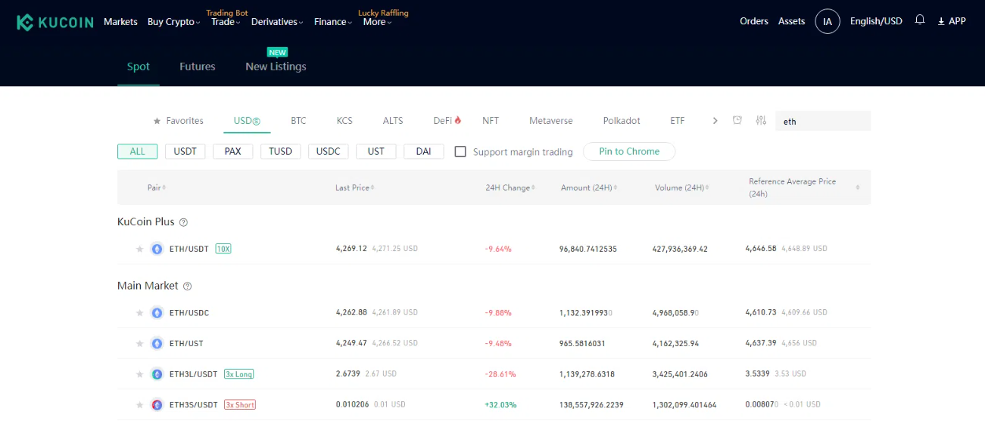Expand the Trade dropdown menu

[x=226, y=22]
